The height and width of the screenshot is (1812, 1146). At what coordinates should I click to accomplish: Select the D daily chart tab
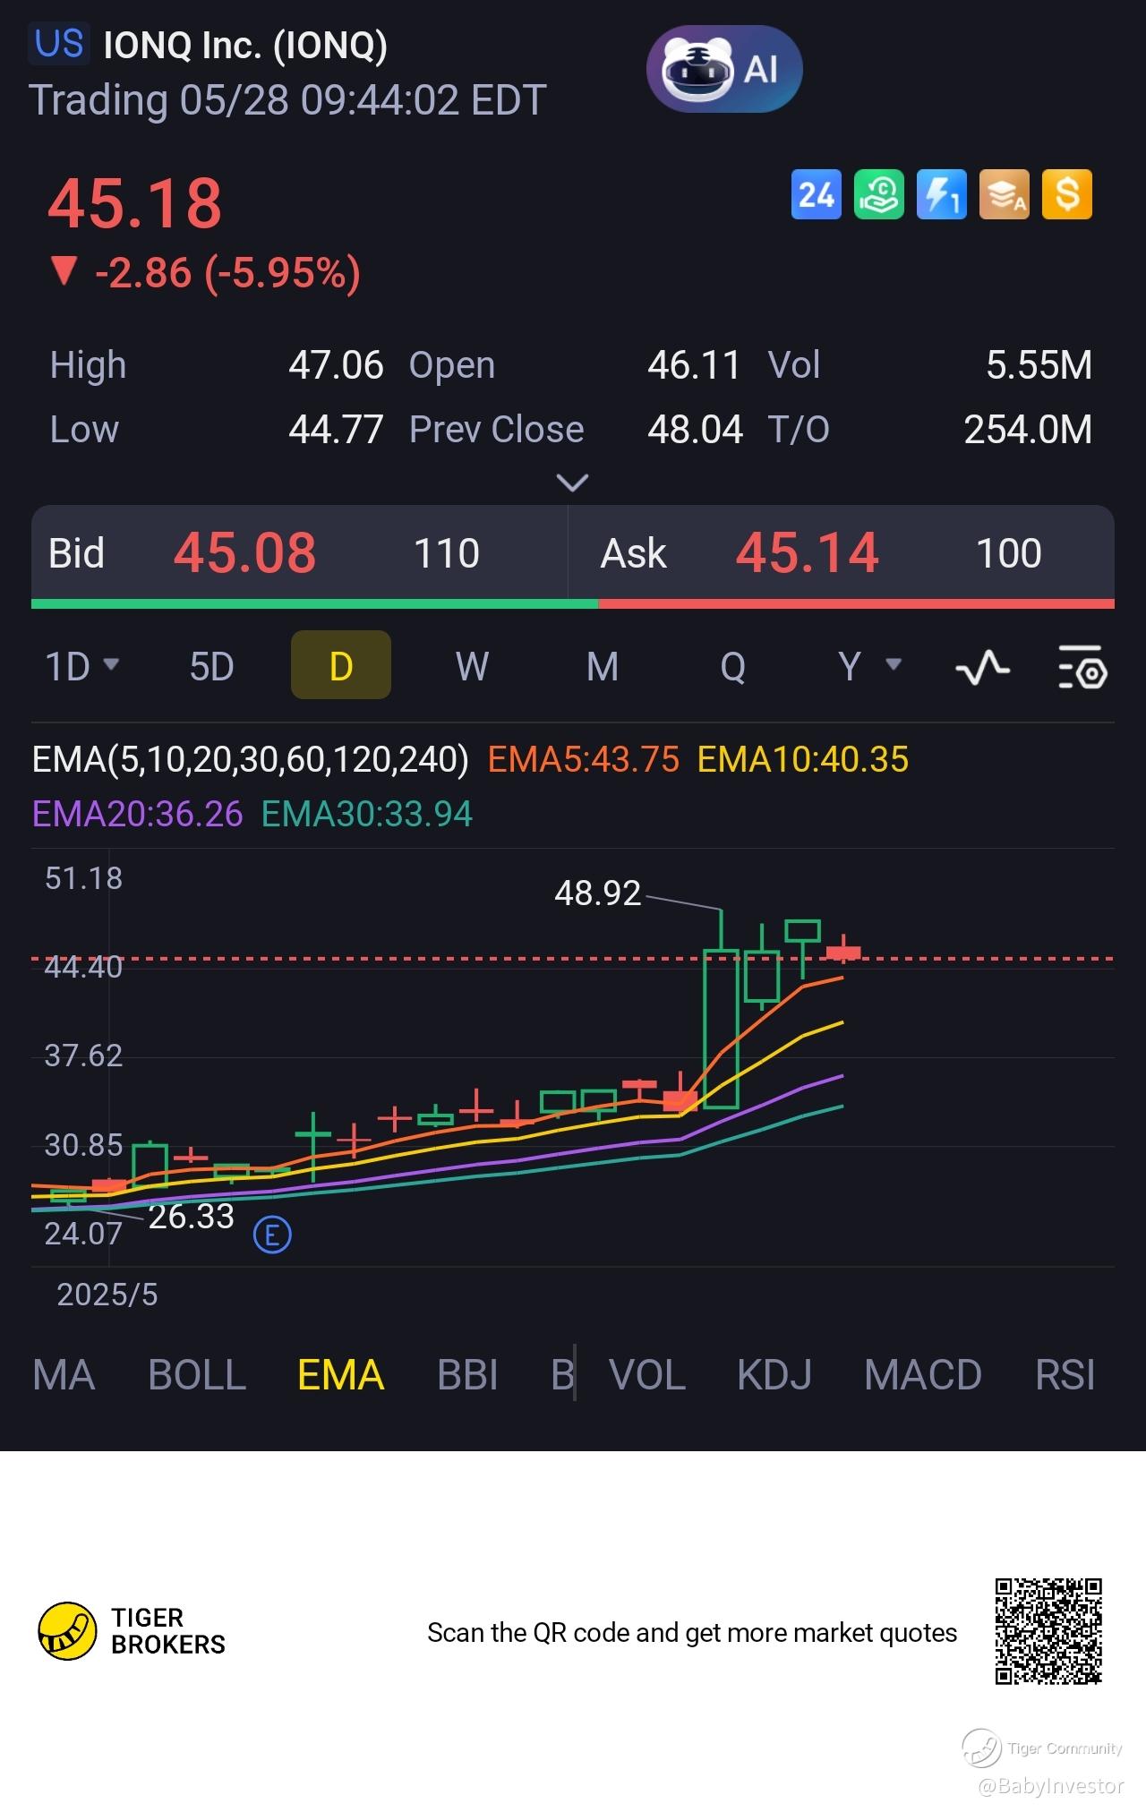point(341,665)
